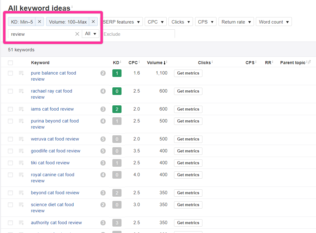Viewport: 316px width, 233px height.
Task: Edit the Volume: 100–Max filter
Action: tap(68, 22)
